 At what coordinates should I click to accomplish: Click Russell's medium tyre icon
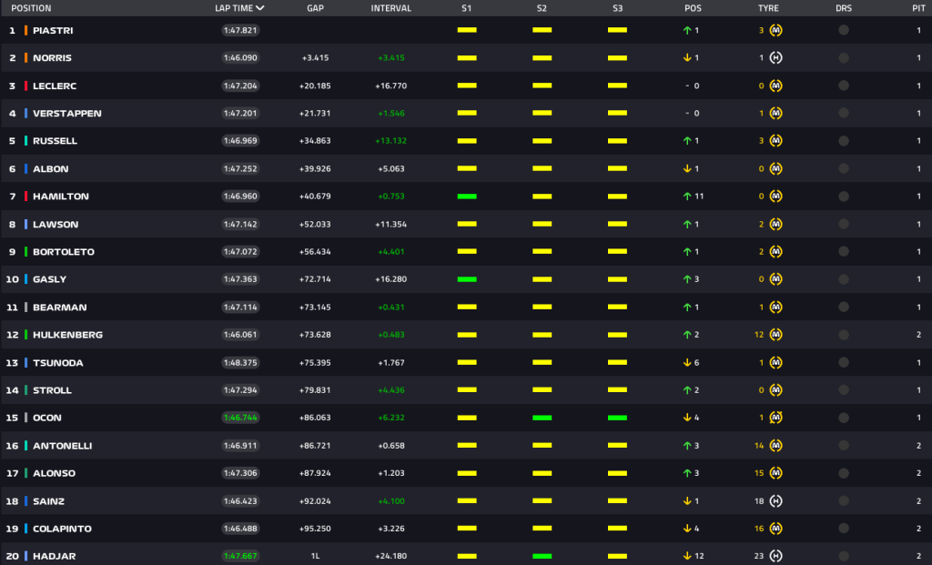point(775,141)
